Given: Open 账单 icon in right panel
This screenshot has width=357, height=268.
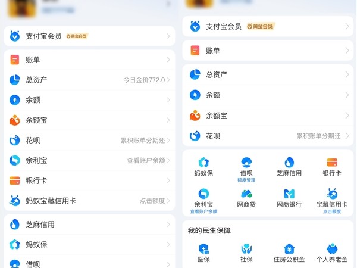Looking at the screenshot, I should coord(195,51).
